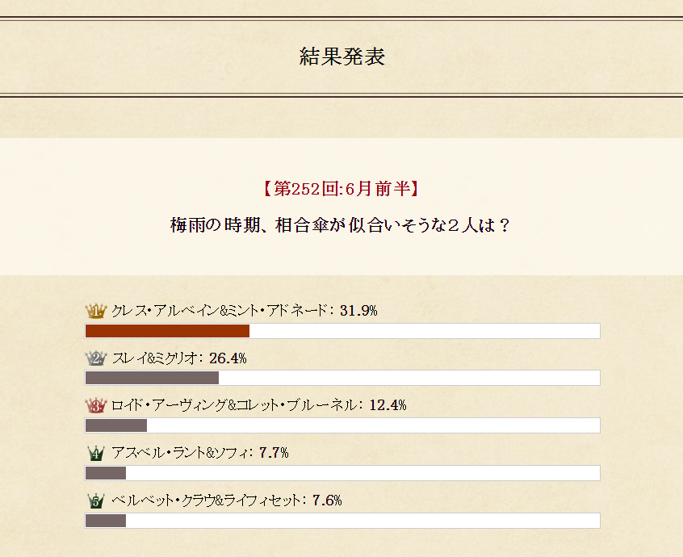Click the gold first-place crown icon
Screen dimensions: 683x557
(96, 311)
